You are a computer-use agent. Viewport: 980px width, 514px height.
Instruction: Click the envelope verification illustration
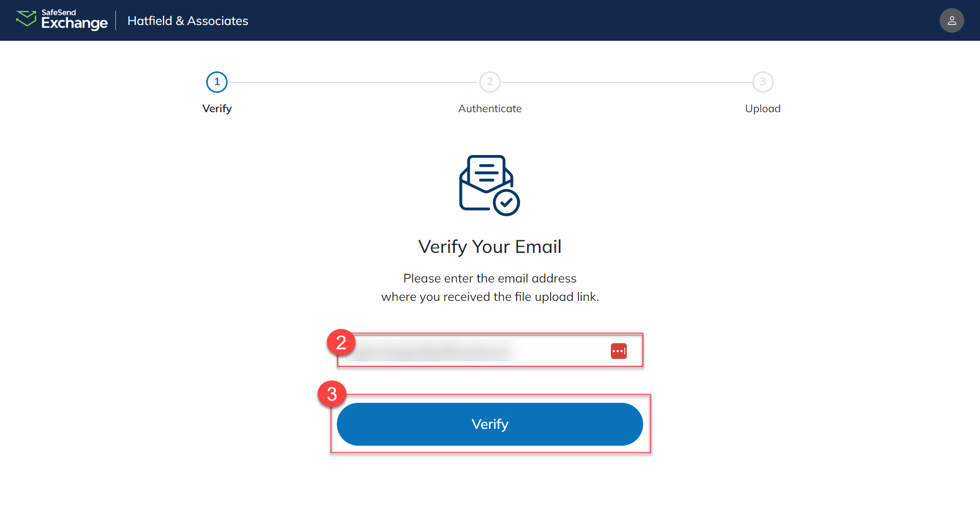[x=488, y=185]
